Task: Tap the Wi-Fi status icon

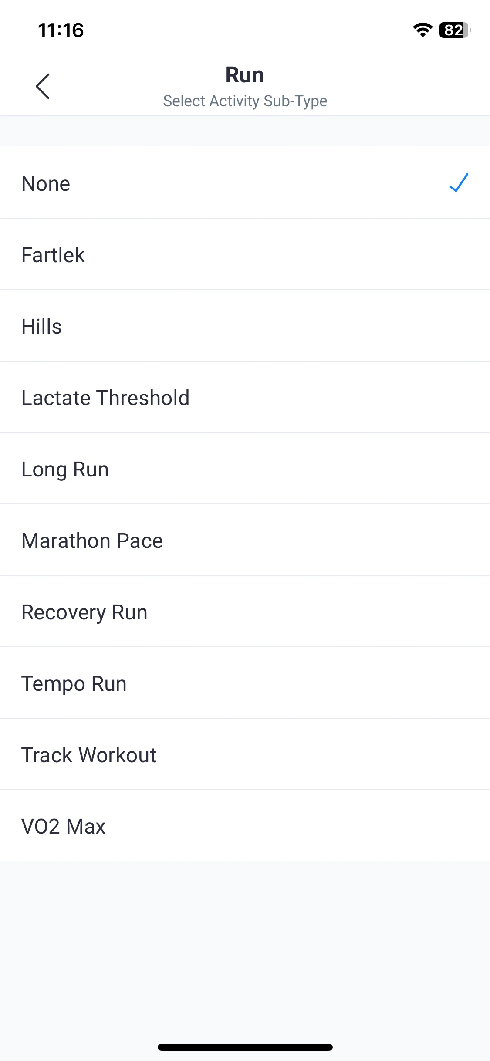Action: coord(422,30)
